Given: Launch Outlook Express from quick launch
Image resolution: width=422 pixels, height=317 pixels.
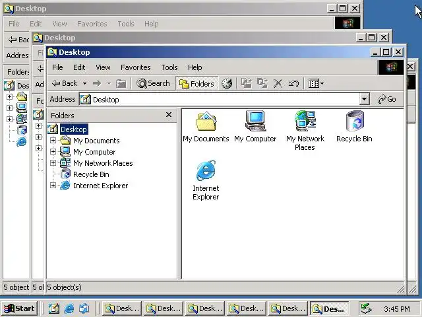Looking at the screenshot, I should pyautogui.click(x=84, y=308).
